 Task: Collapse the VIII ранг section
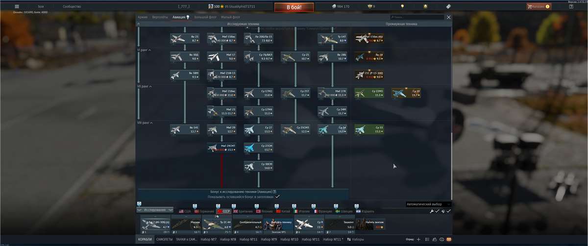point(145,123)
